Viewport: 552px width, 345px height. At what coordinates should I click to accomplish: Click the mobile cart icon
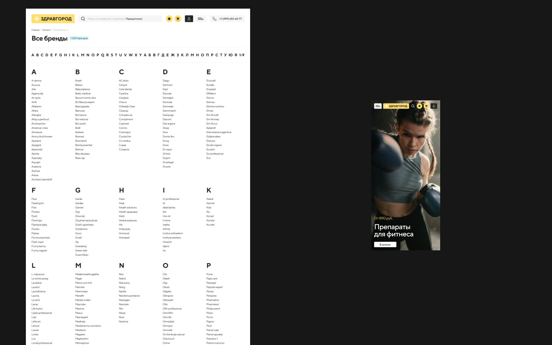[426, 106]
